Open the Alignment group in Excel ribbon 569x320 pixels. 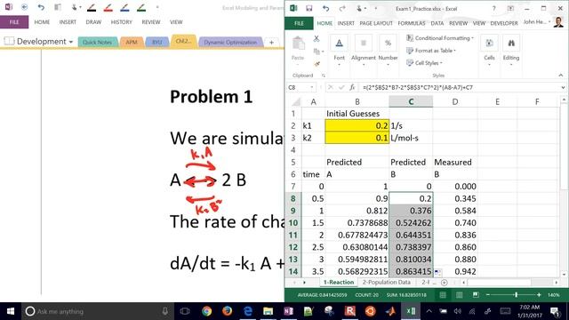tap(364, 51)
